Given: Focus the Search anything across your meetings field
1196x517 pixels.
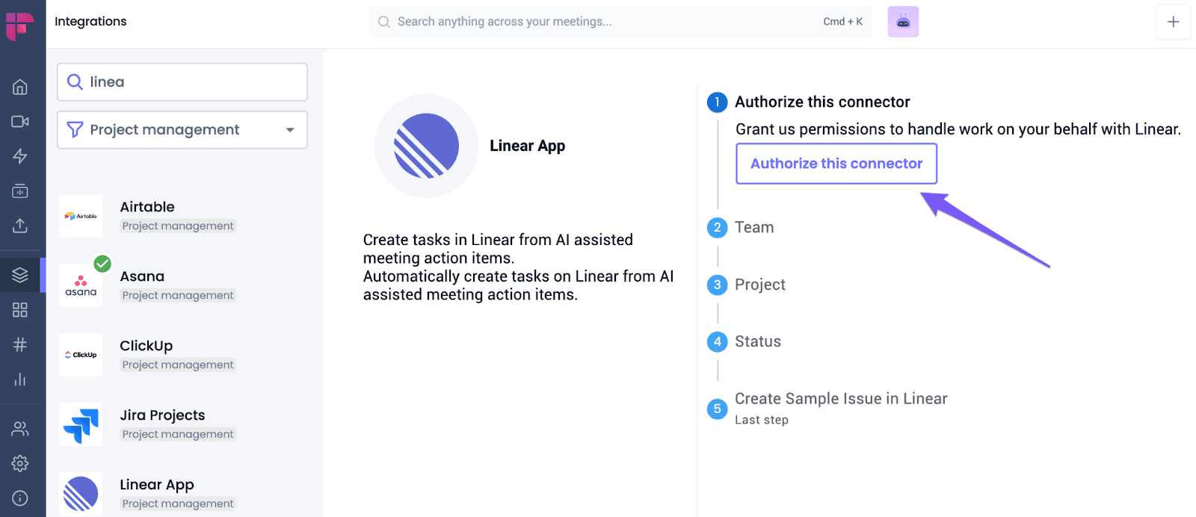Looking at the screenshot, I should 620,22.
